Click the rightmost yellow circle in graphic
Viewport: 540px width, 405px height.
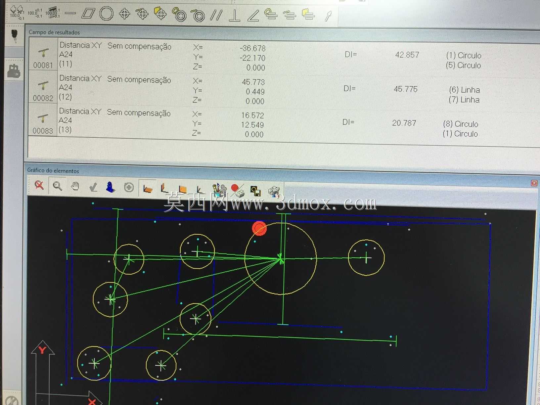(366, 258)
